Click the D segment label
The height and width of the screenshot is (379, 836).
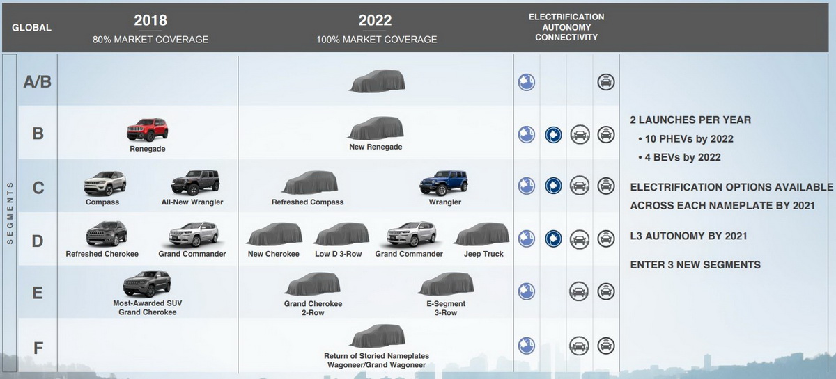pyautogui.click(x=38, y=241)
